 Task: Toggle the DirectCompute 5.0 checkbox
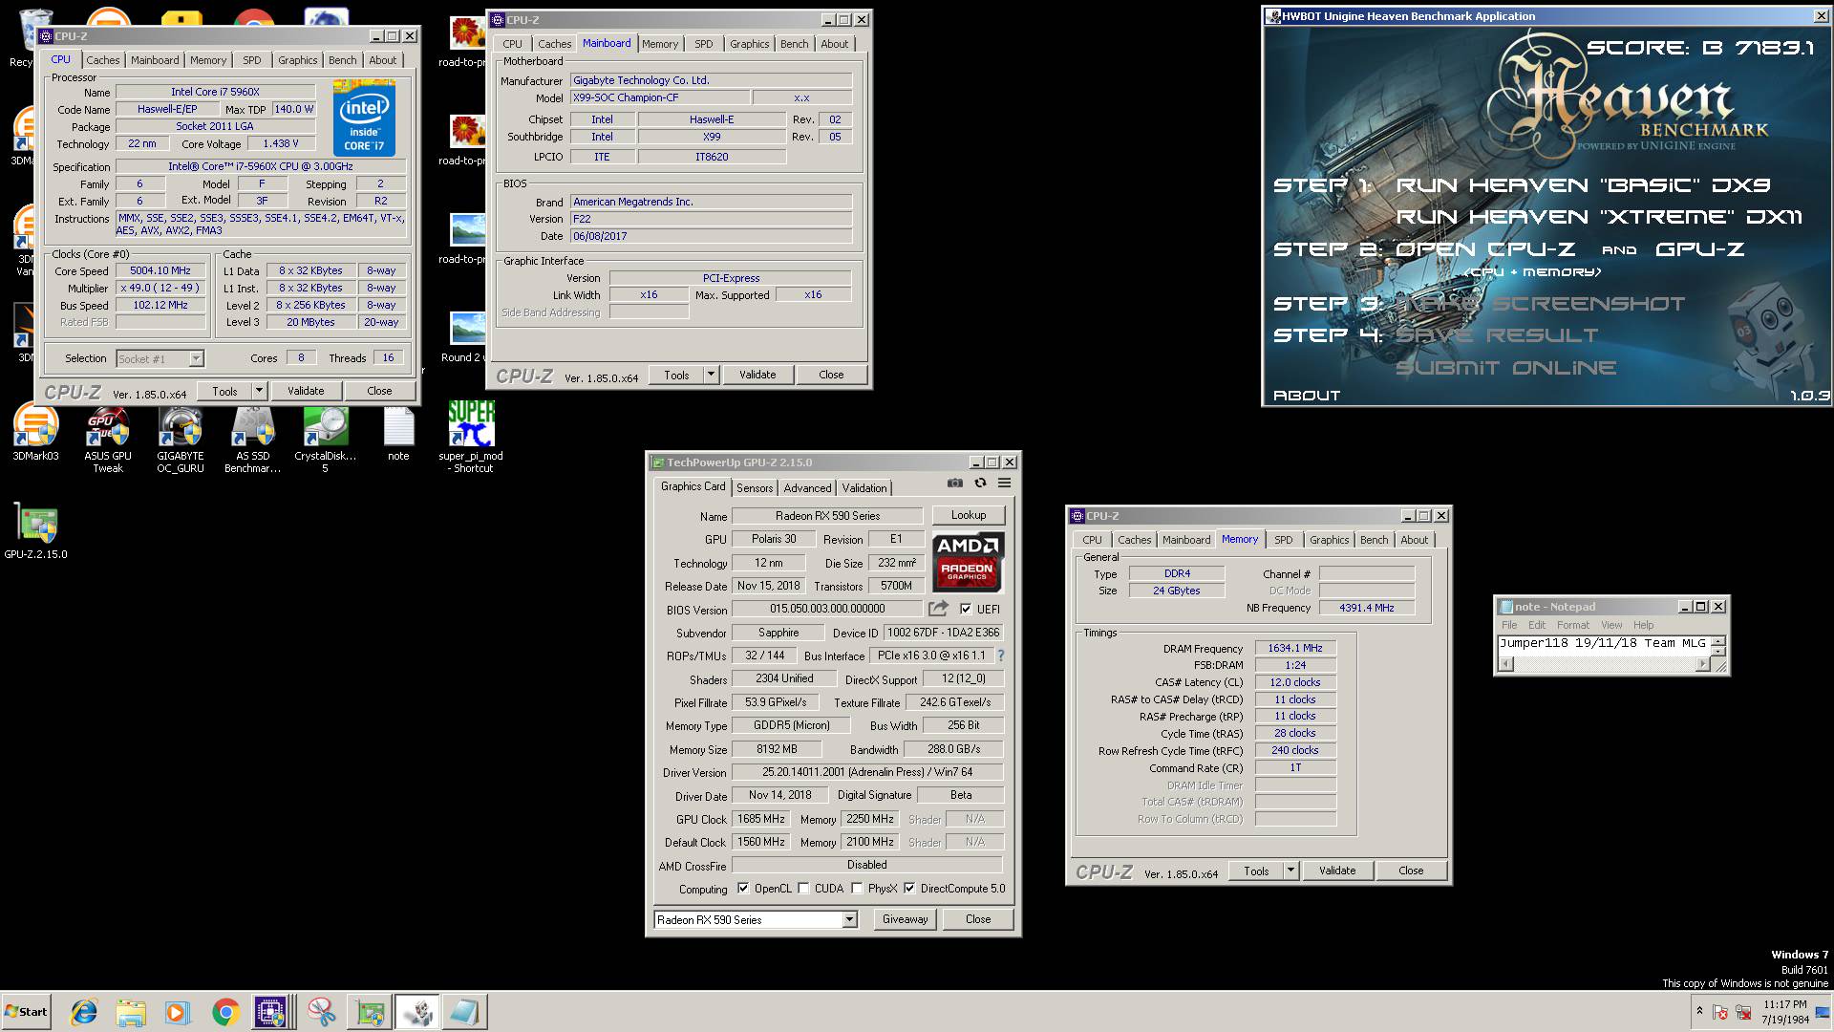[909, 888]
